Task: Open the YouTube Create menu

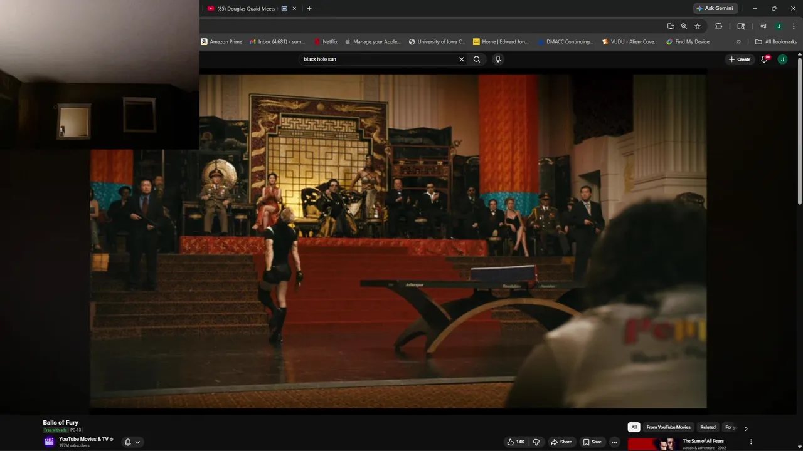Action: pyautogui.click(x=740, y=60)
